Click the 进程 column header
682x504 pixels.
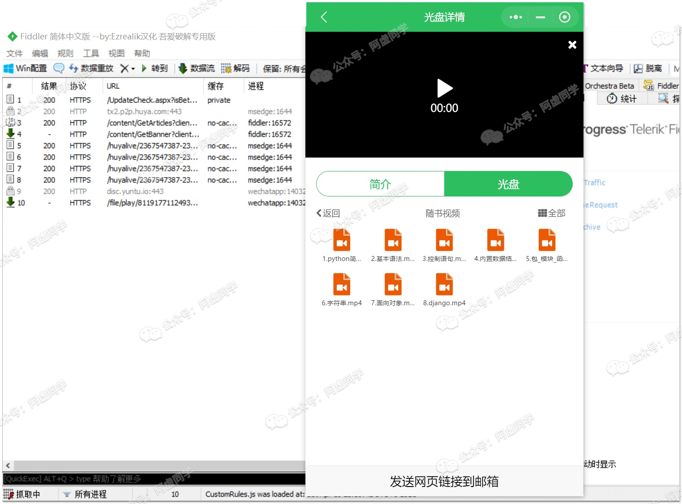(256, 86)
